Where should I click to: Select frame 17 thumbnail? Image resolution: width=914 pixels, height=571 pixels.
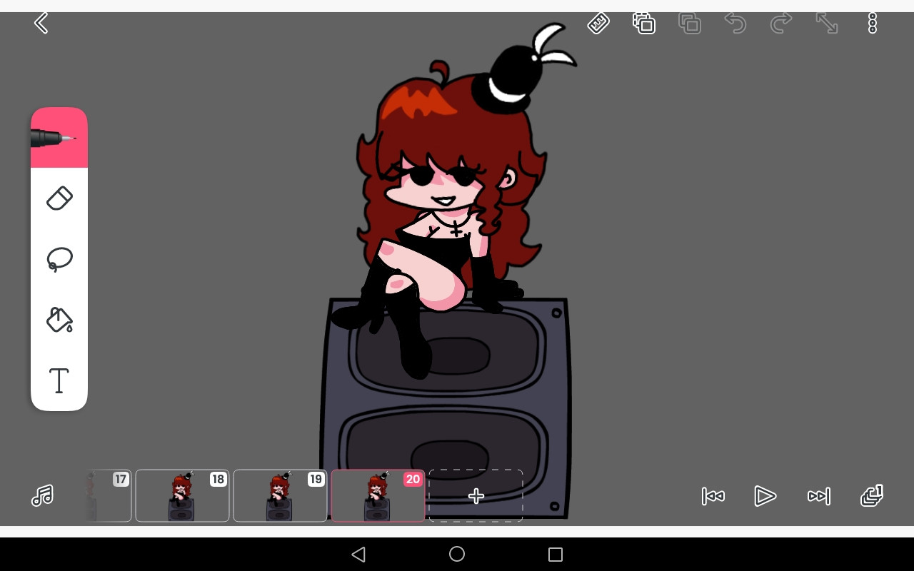[x=109, y=495]
